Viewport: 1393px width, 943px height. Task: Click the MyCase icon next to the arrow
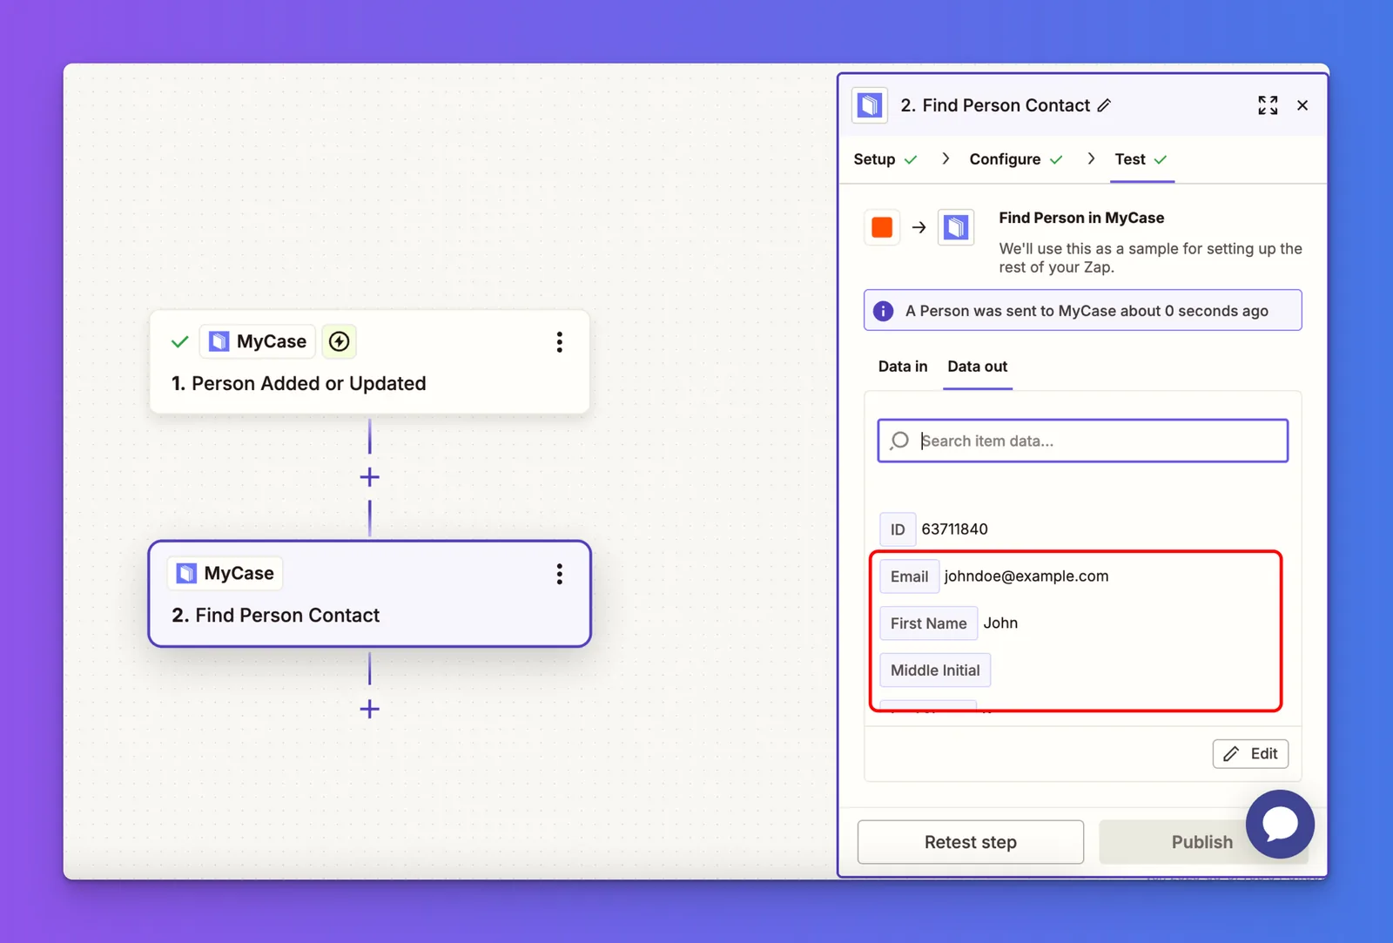(x=956, y=227)
